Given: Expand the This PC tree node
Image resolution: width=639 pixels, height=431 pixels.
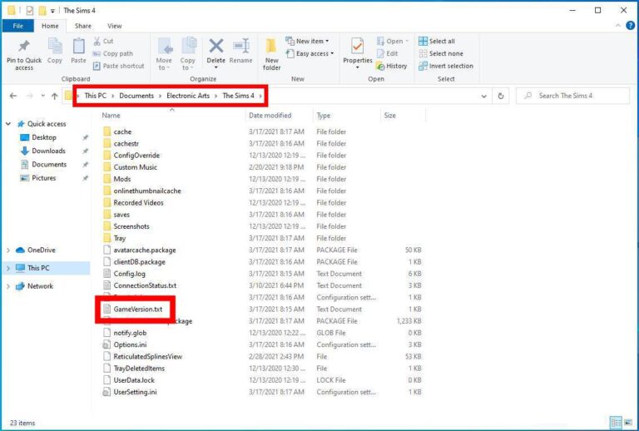Looking at the screenshot, I should [7, 268].
